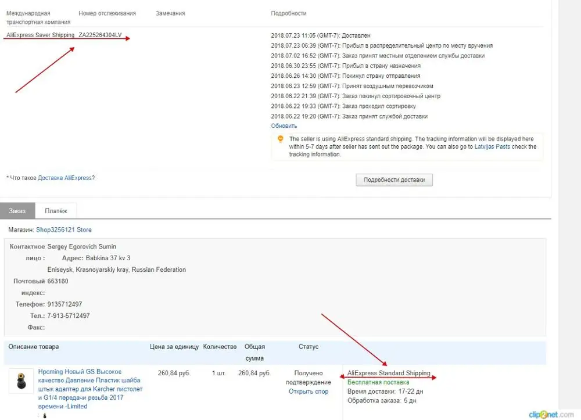Click postal code 663180
Image resolution: width=581 pixels, height=420 pixels.
click(x=58, y=281)
